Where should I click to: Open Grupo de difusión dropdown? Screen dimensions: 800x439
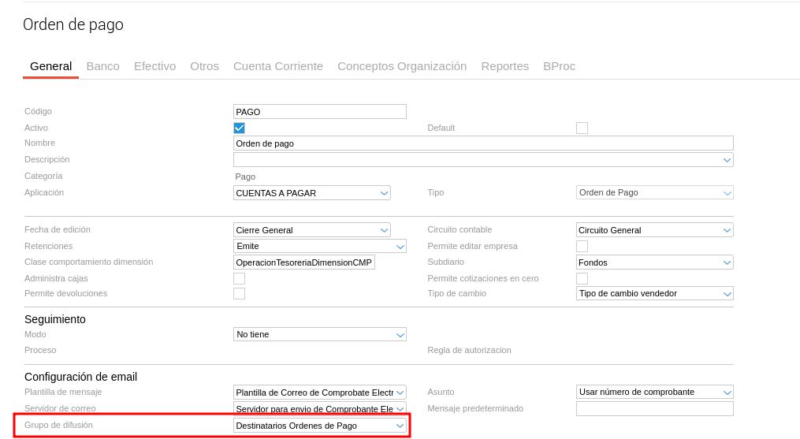pyautogui.click(x=319, y=426)
